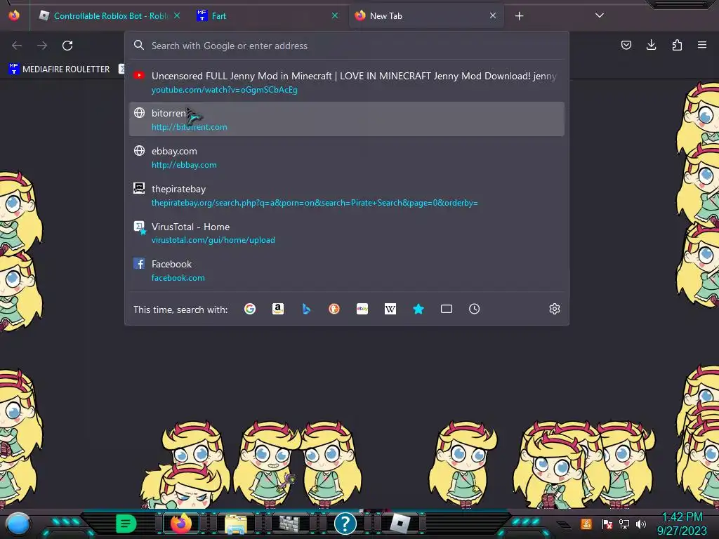Open search settings gear icon
719x539 pixels.
pos(555,309)
